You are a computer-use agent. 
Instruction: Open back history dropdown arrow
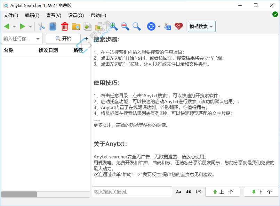point(15,27)
